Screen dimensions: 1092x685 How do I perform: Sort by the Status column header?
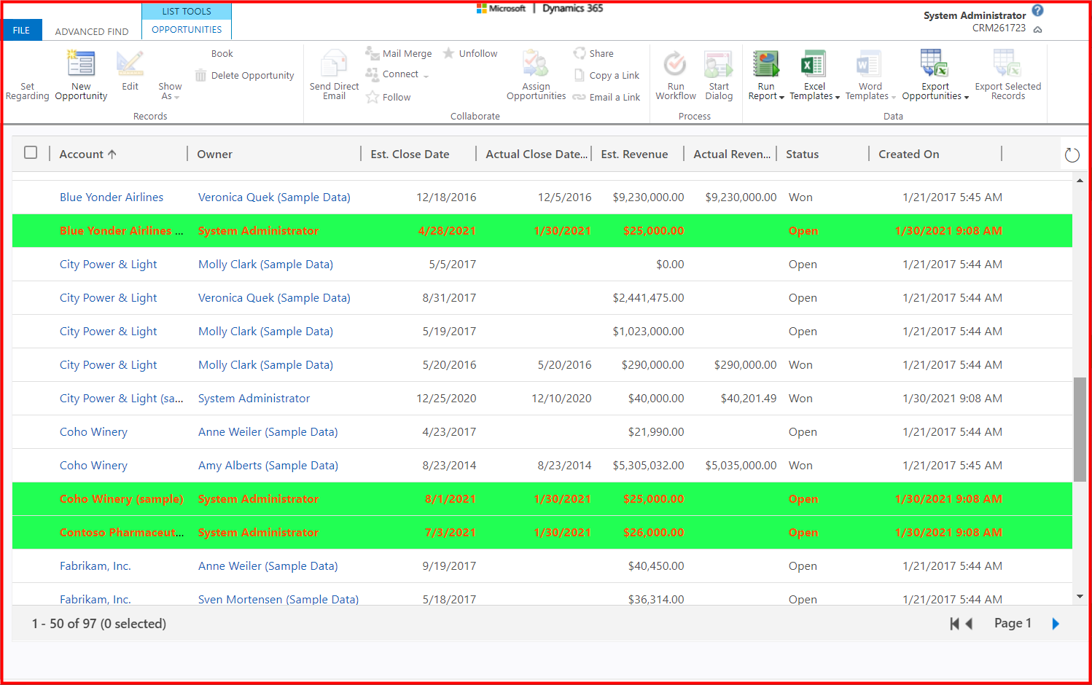802,154
